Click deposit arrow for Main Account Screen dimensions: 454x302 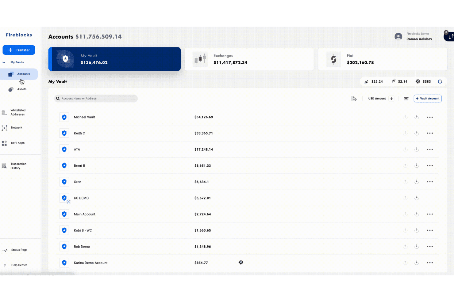tap(417, 214)
